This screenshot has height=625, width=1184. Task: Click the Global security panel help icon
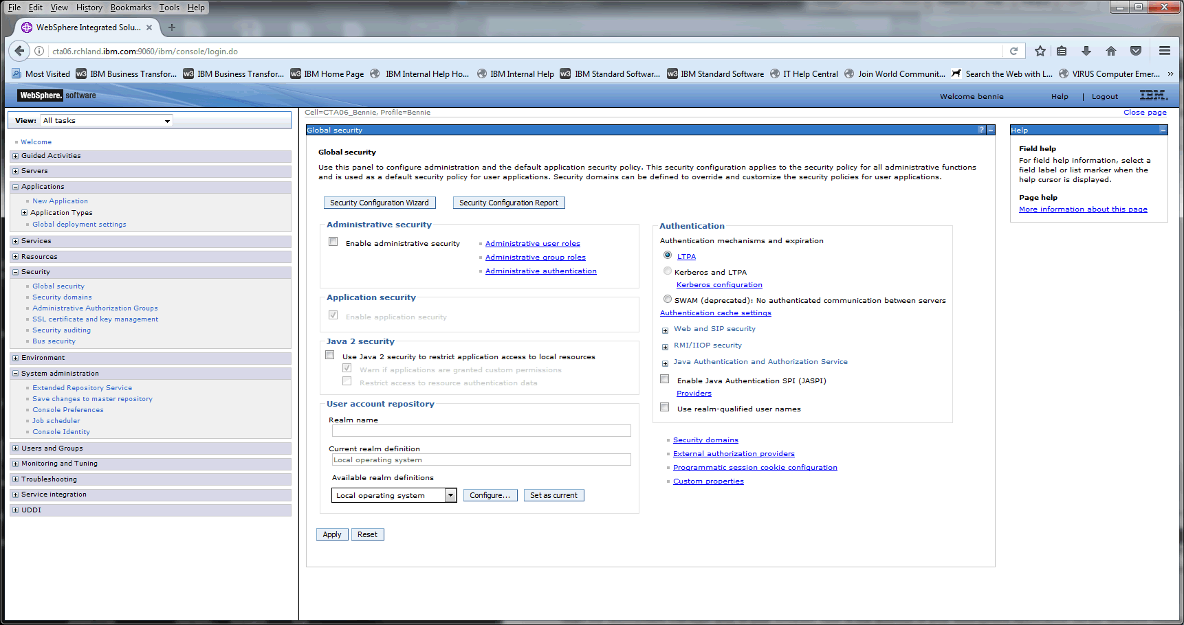click(x=981, y=130)
